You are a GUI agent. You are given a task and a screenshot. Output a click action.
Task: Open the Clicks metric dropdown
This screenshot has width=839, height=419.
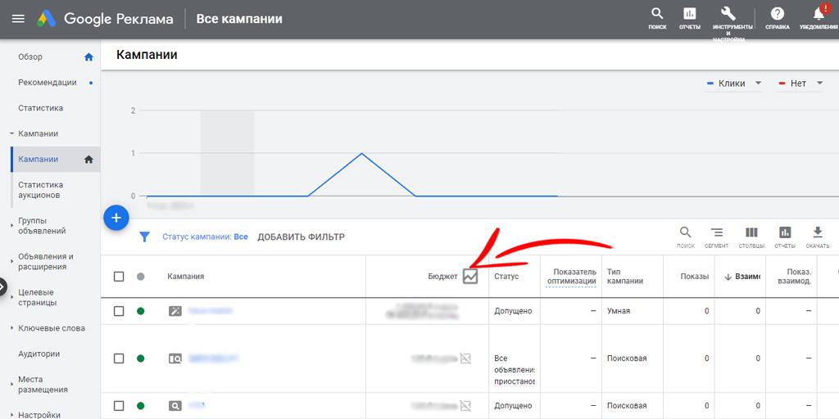734,83
